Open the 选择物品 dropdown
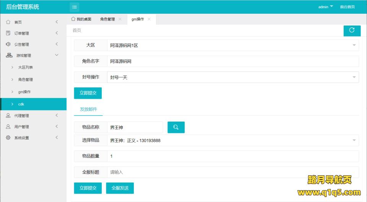 tap(232, 140)
